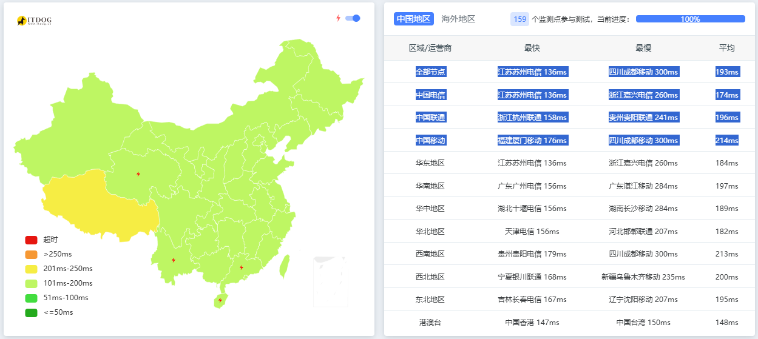The height and width of the screenshot is (339, 758).
Task: Click 新疆乌鲁木齐移动 235ms cell
Action: pyautogui.click(x=643, y=277)
